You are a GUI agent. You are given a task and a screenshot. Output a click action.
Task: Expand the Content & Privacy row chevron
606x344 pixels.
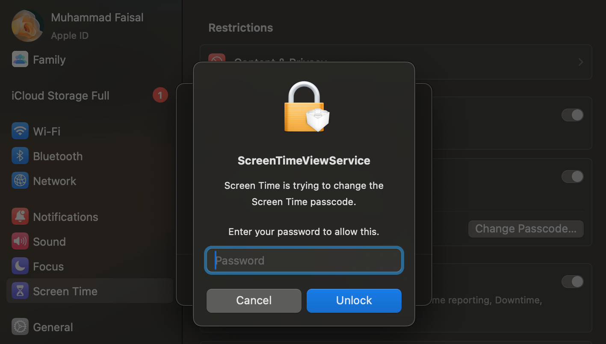coord(580,62)
